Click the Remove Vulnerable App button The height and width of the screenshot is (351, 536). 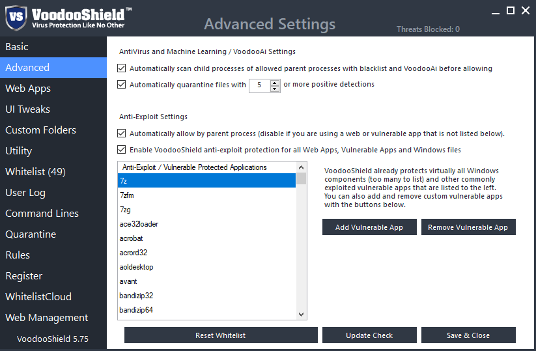468,227
